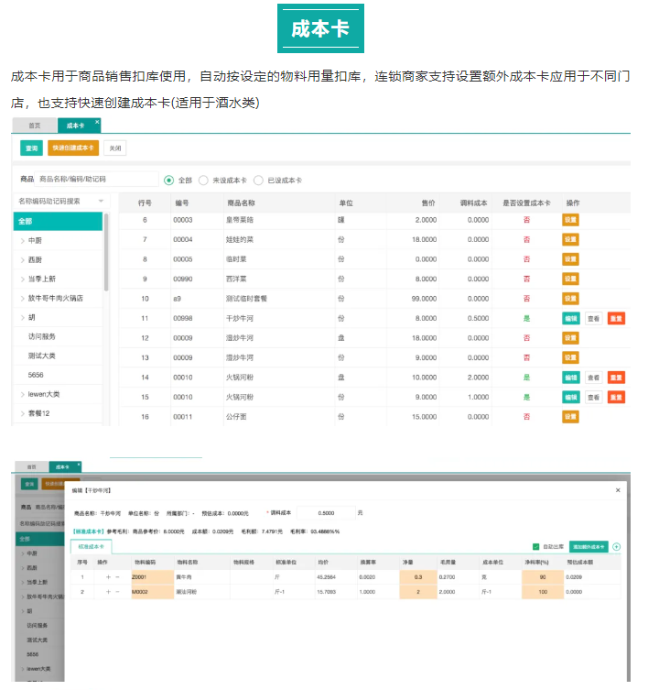Screen dimensions: 659x690
Task: Click 设置 button for 西洋菜 row
Action: coord(570,279)
